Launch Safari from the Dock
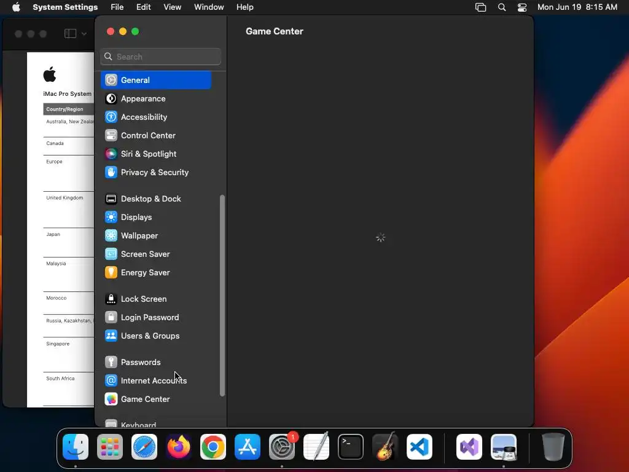The image size is (629, 472). (x=144, y=447)
